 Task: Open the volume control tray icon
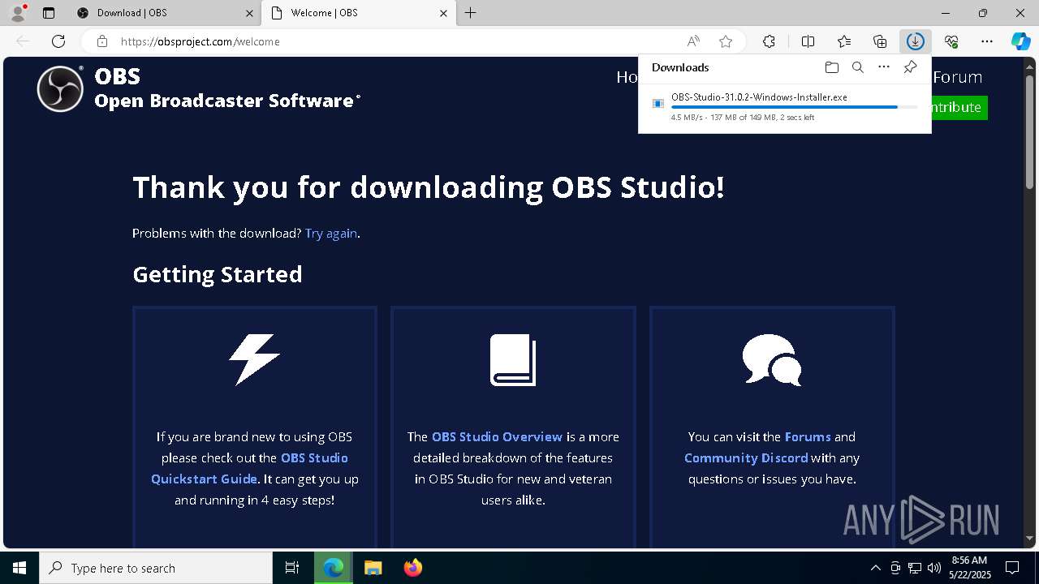point(934,568)
